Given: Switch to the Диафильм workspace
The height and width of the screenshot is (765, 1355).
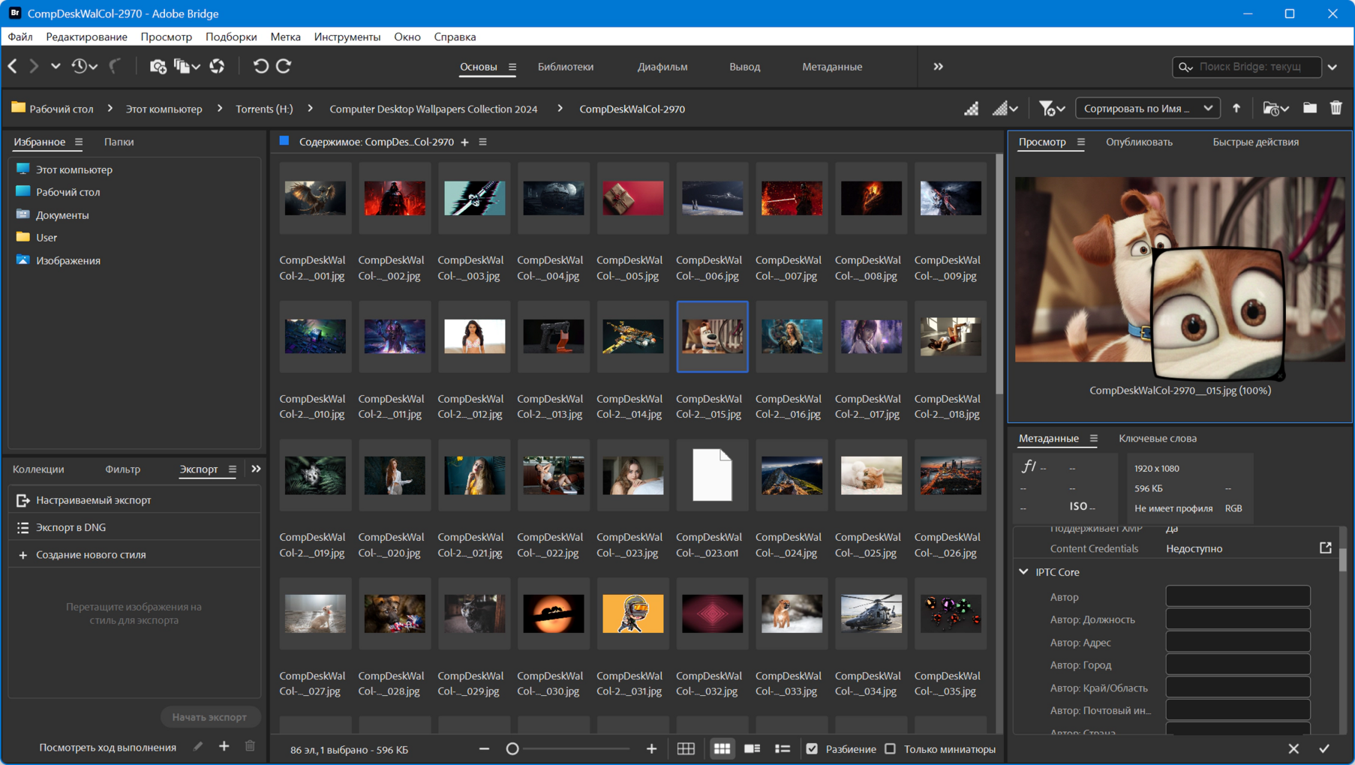Looking at the screenshot, I should point(662,67).
